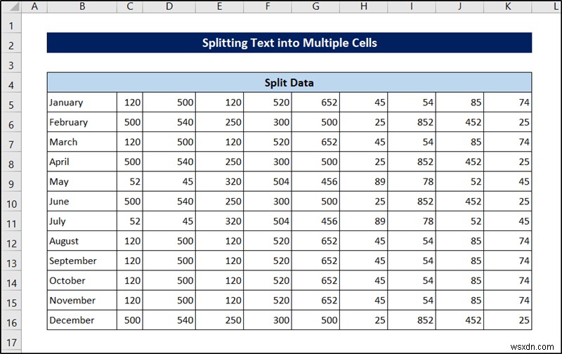Click the 'Splitting Text into Multiple Cells' title

click(289, 43)
